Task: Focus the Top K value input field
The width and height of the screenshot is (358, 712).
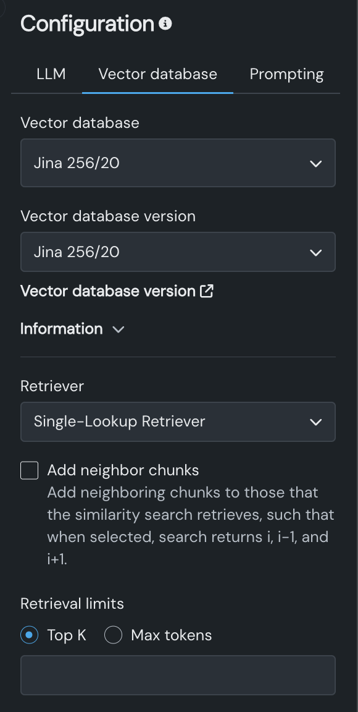Action: coord(178,675)
